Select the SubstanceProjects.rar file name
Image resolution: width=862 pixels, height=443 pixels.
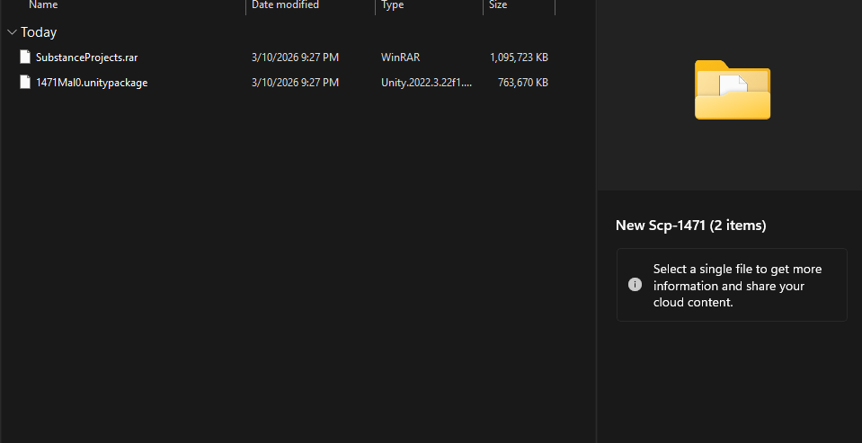point(87,58)
